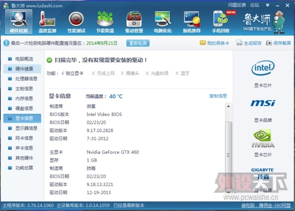
Task: Select 网卡信息 in the sidebar
Action: pyautogui.click(x=22, y=138)
